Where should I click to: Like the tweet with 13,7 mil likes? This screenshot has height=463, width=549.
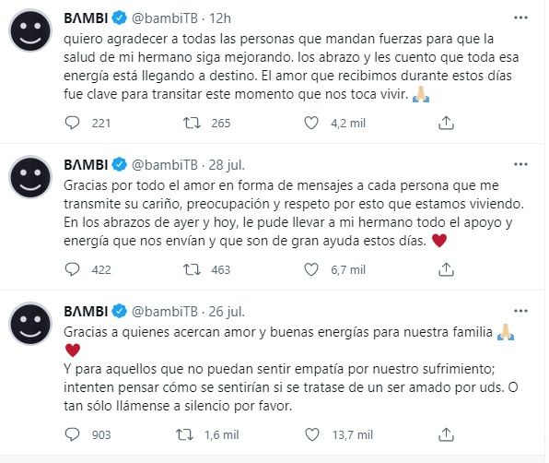click(x=312, y=434)
